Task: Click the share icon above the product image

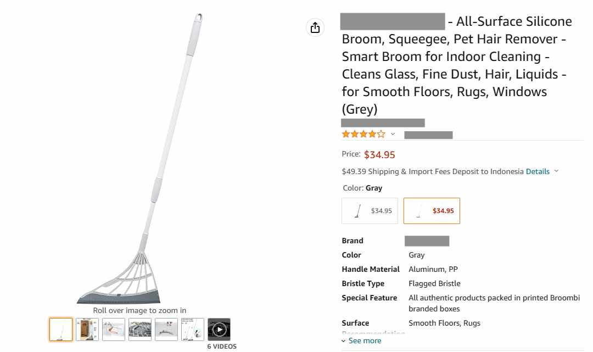Action: point(315,27)
